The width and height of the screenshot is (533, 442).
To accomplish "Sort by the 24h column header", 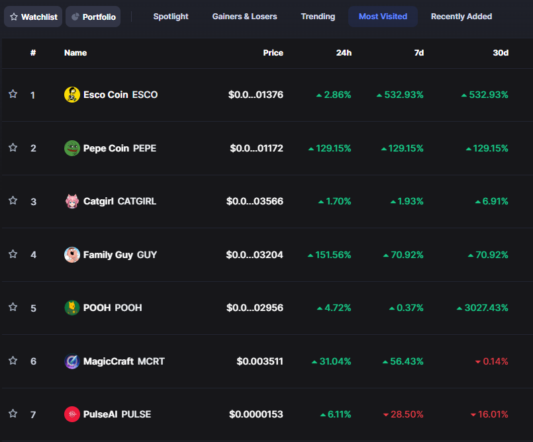I will 344,53.
